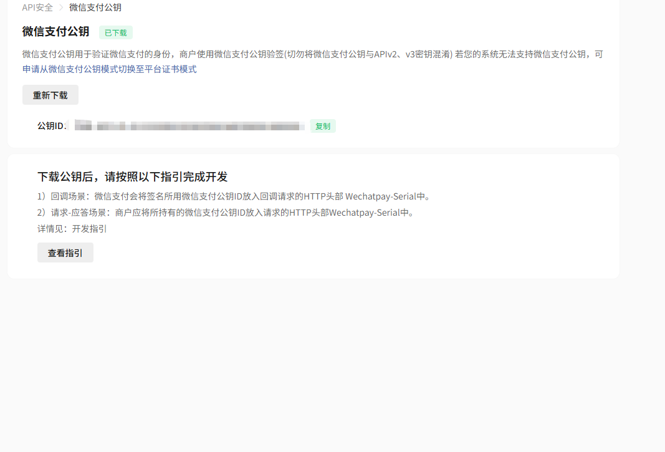This screenshot has width=665, height=452.
Task: Click heading 下载公钥后，请按照以下指引完成开发
Action: (132, 176)
